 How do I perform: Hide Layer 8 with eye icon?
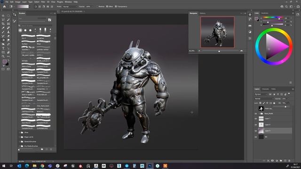pyautogui.click(x=256, y=125)
